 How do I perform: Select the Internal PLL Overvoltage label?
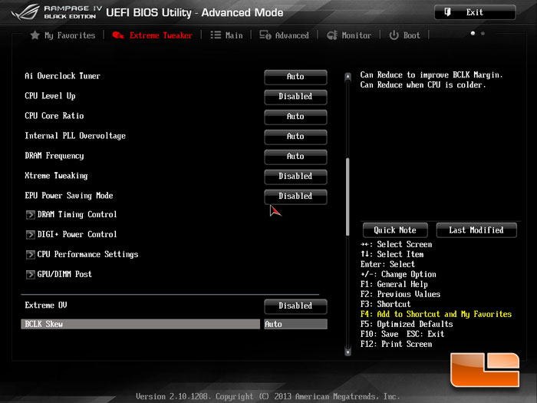75,136
